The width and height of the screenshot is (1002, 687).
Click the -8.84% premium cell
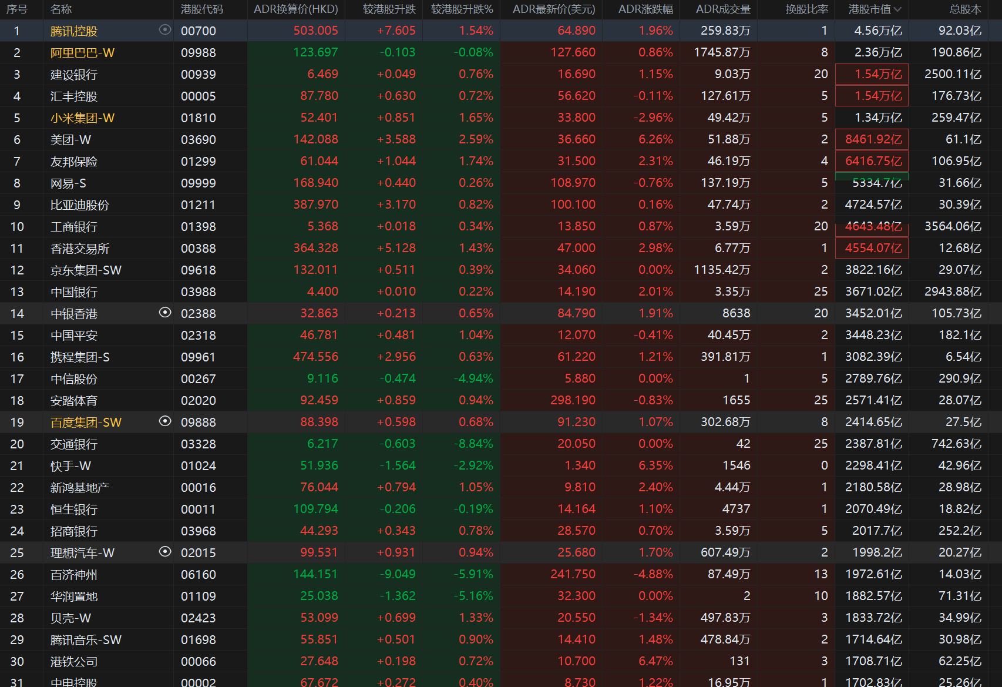[473, 444]
